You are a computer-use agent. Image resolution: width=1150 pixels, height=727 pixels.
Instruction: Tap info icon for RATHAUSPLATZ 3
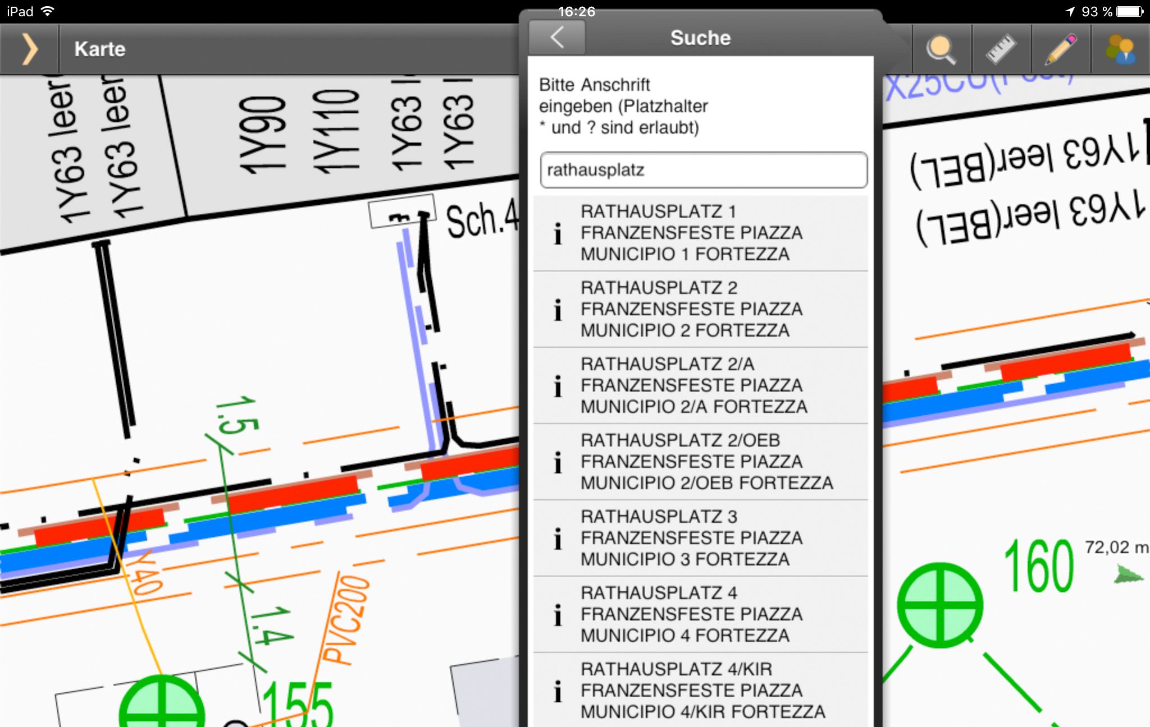click(558, 539)
